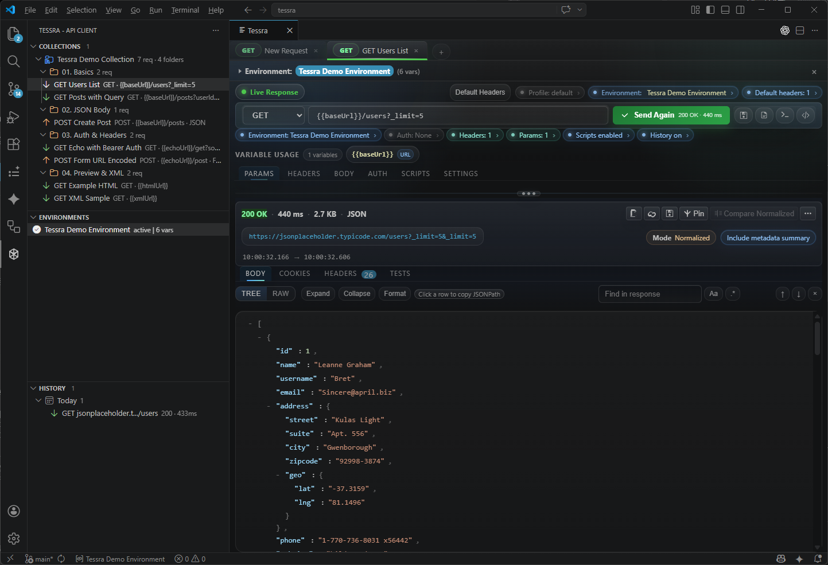This screenshot has width=828, height=565.
Task: Collapse the 03. Auth & Headers folder
Action: 43,135
